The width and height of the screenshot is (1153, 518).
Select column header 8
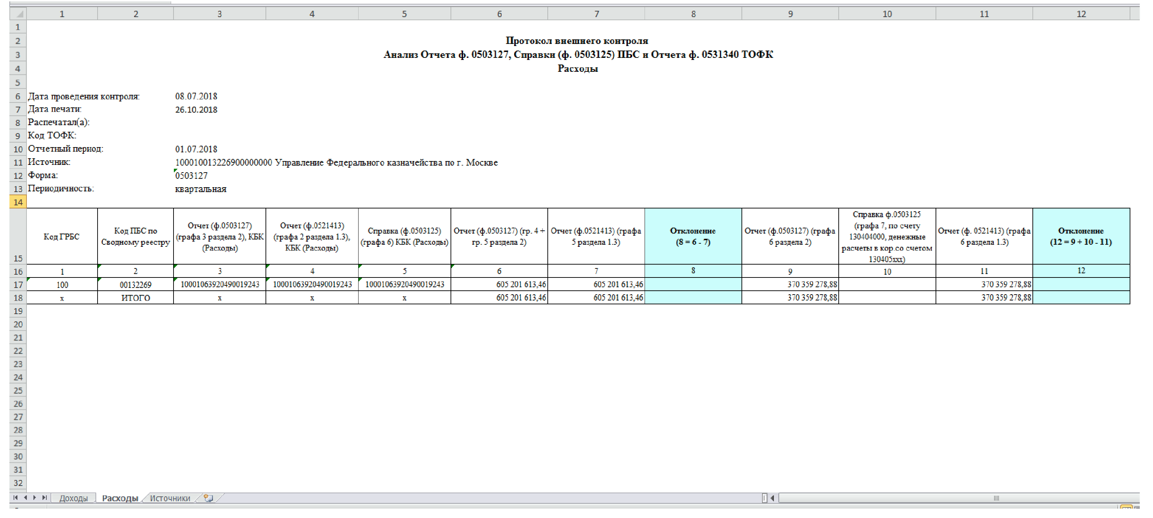tap(693, 14)
